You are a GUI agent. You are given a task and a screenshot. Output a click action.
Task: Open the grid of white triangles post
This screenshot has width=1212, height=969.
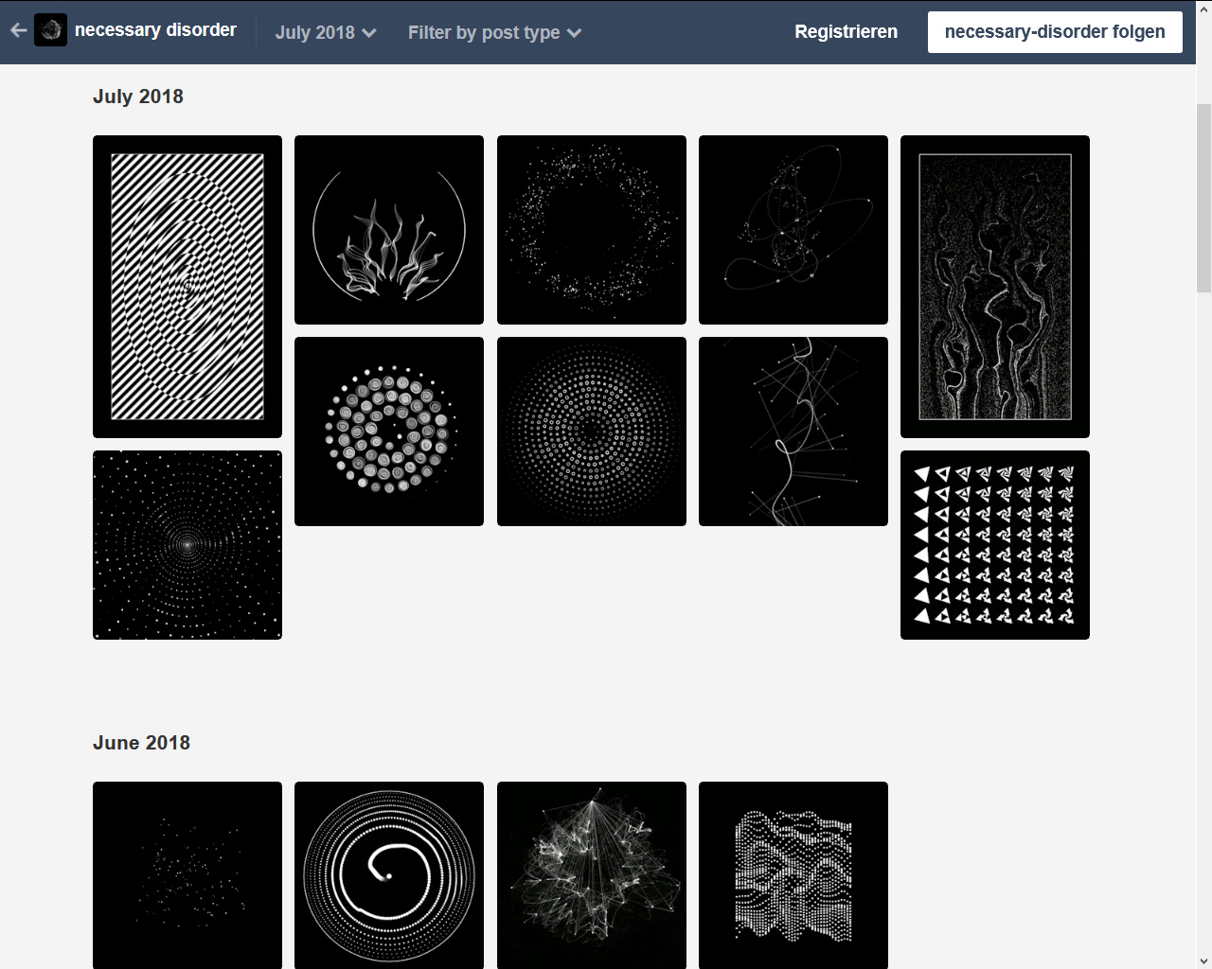click(x=995, y=545)
